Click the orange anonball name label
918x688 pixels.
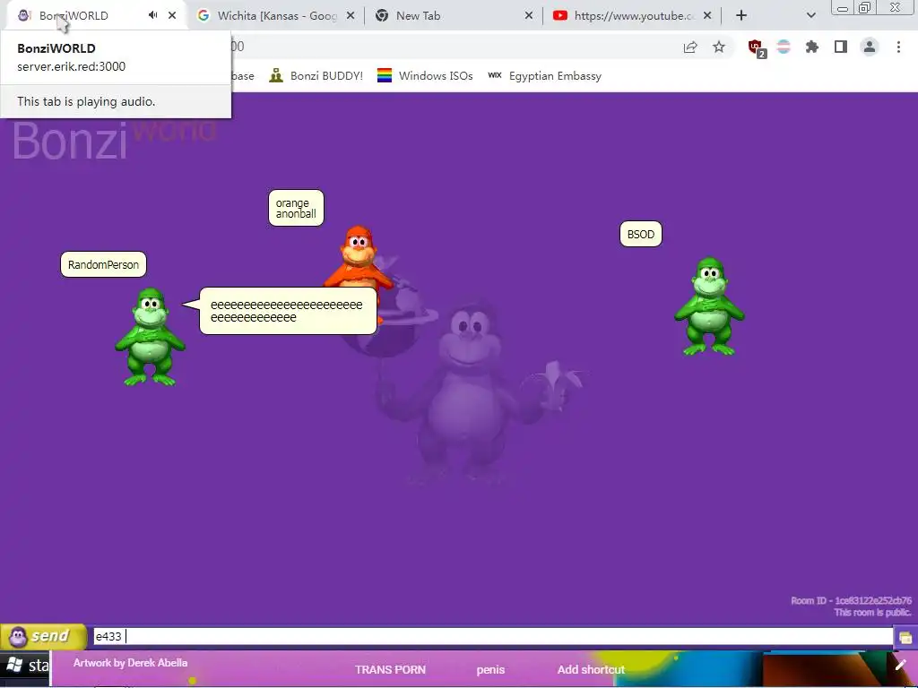(296, 208)
